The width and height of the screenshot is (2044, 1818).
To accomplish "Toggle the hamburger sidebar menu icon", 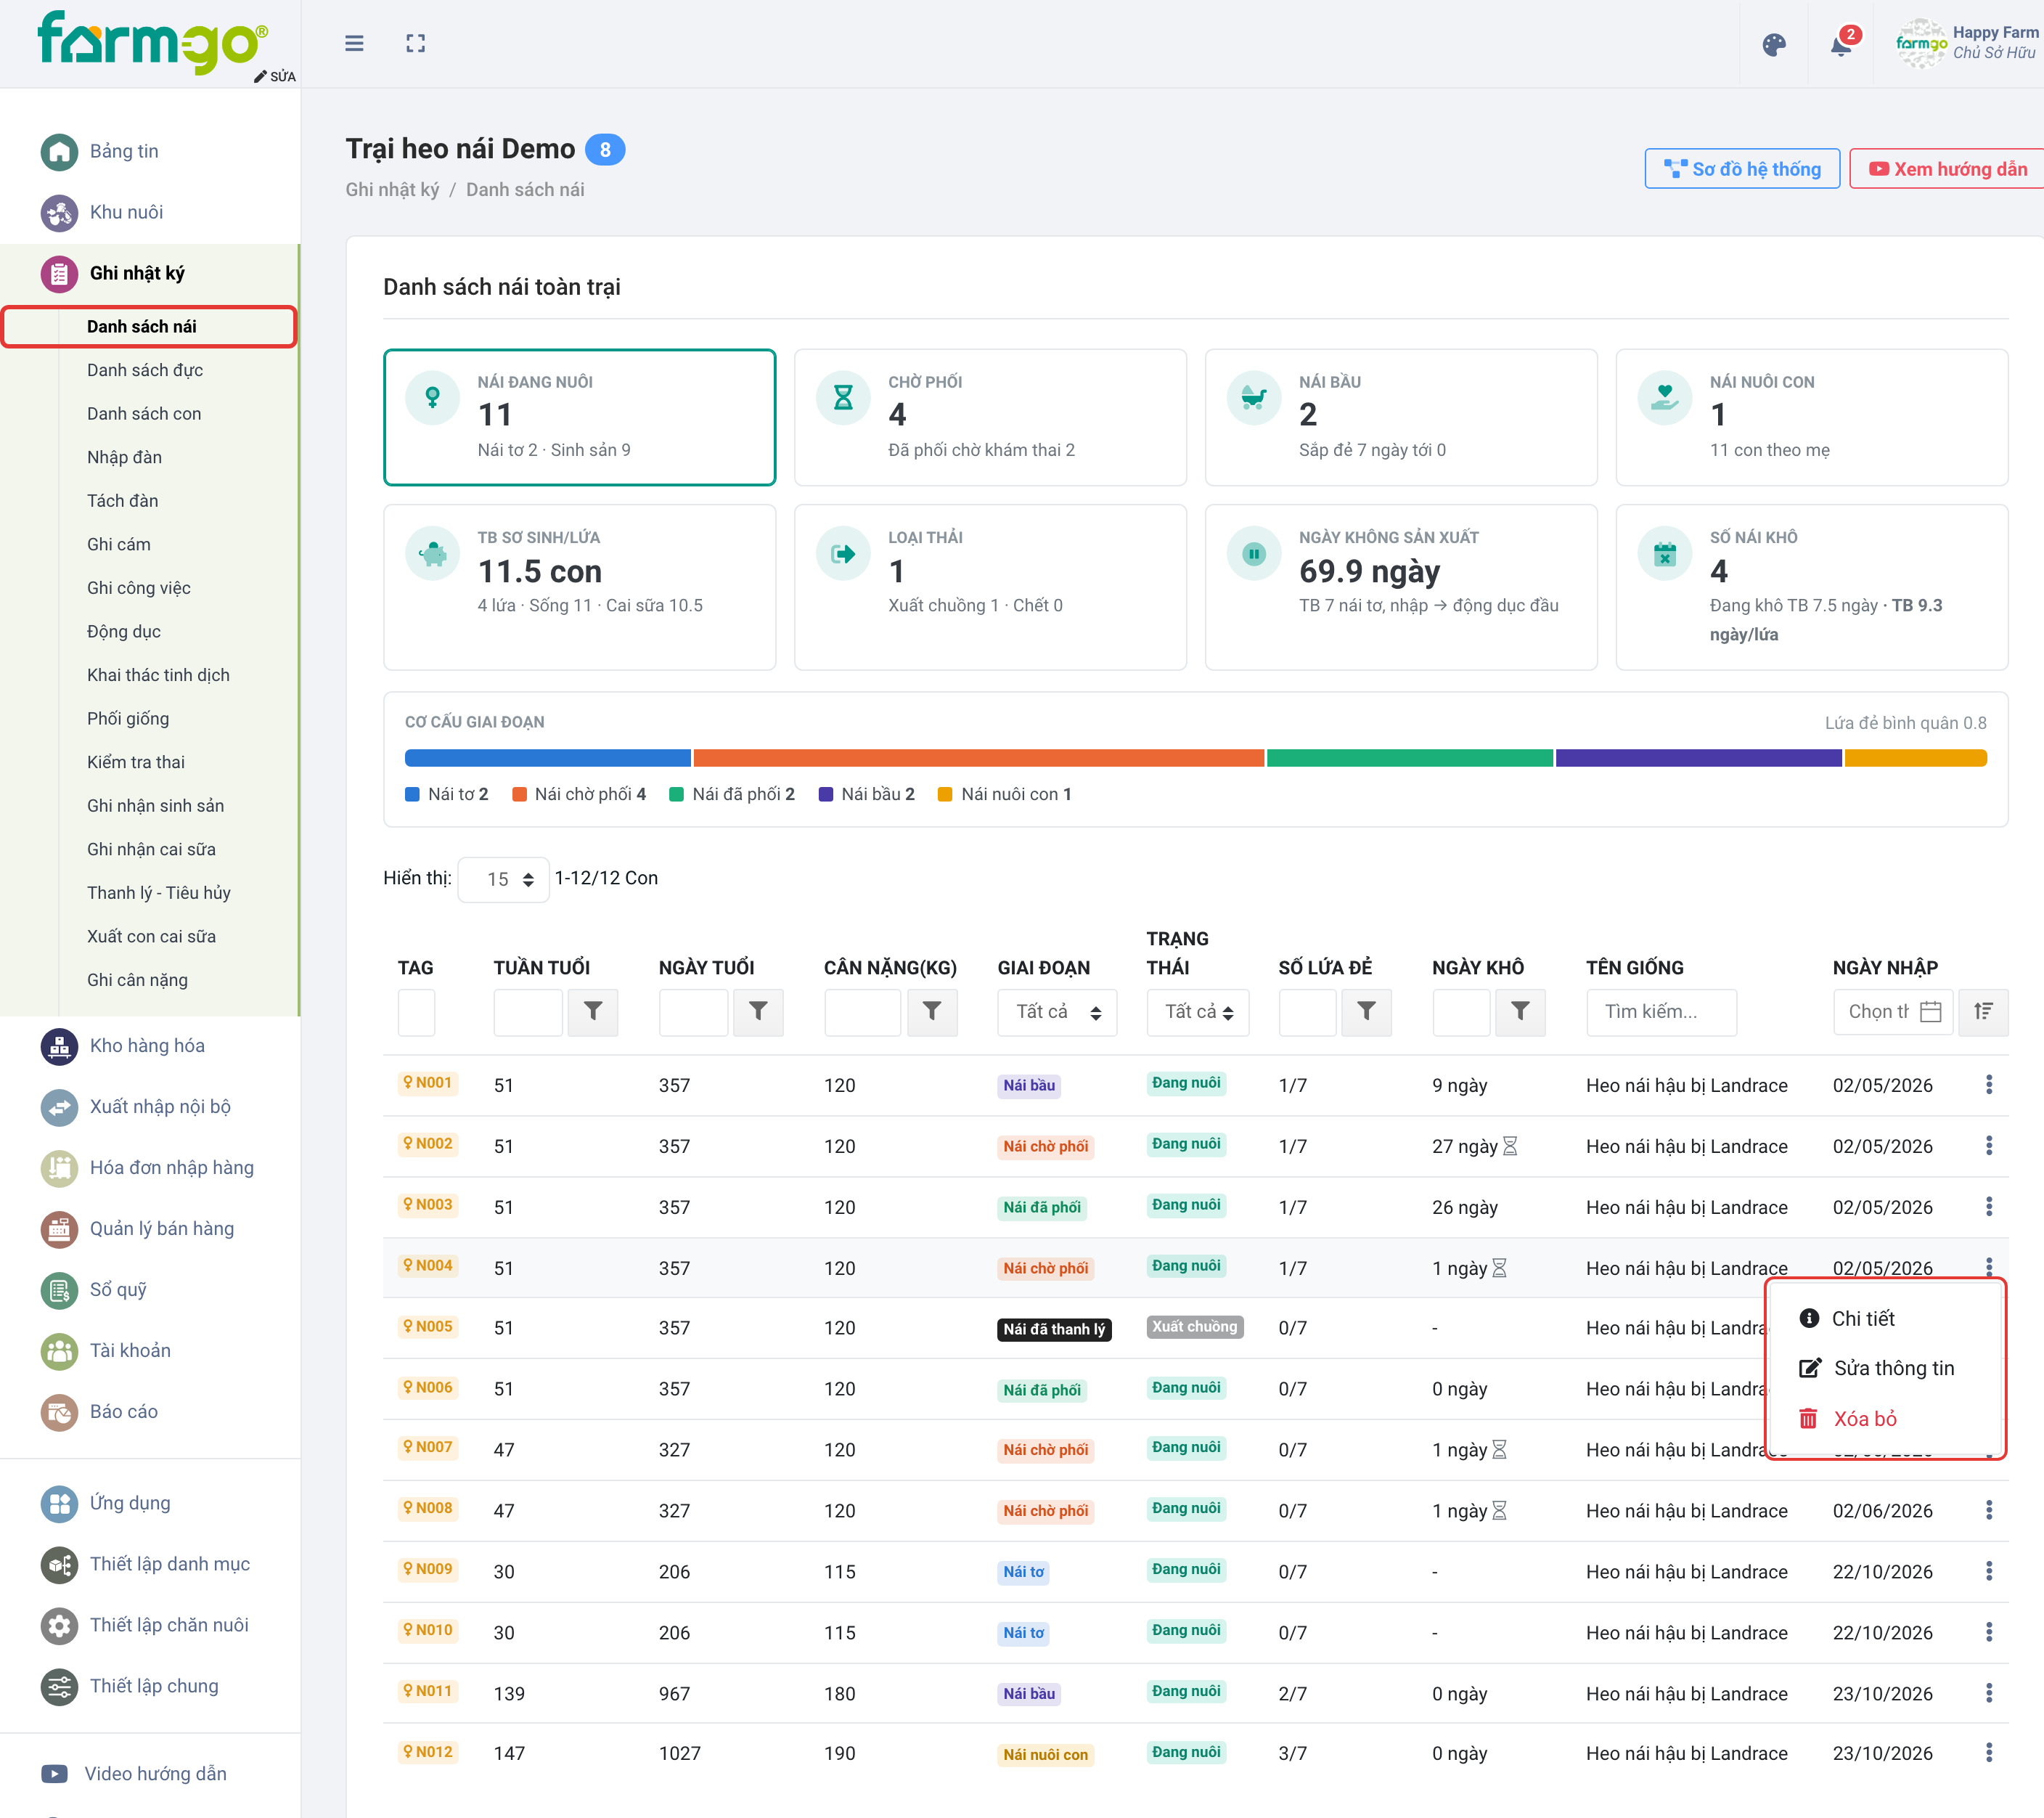I will coord(354,43).
